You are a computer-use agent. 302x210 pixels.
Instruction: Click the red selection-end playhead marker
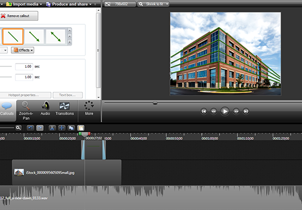click(89, 133)
